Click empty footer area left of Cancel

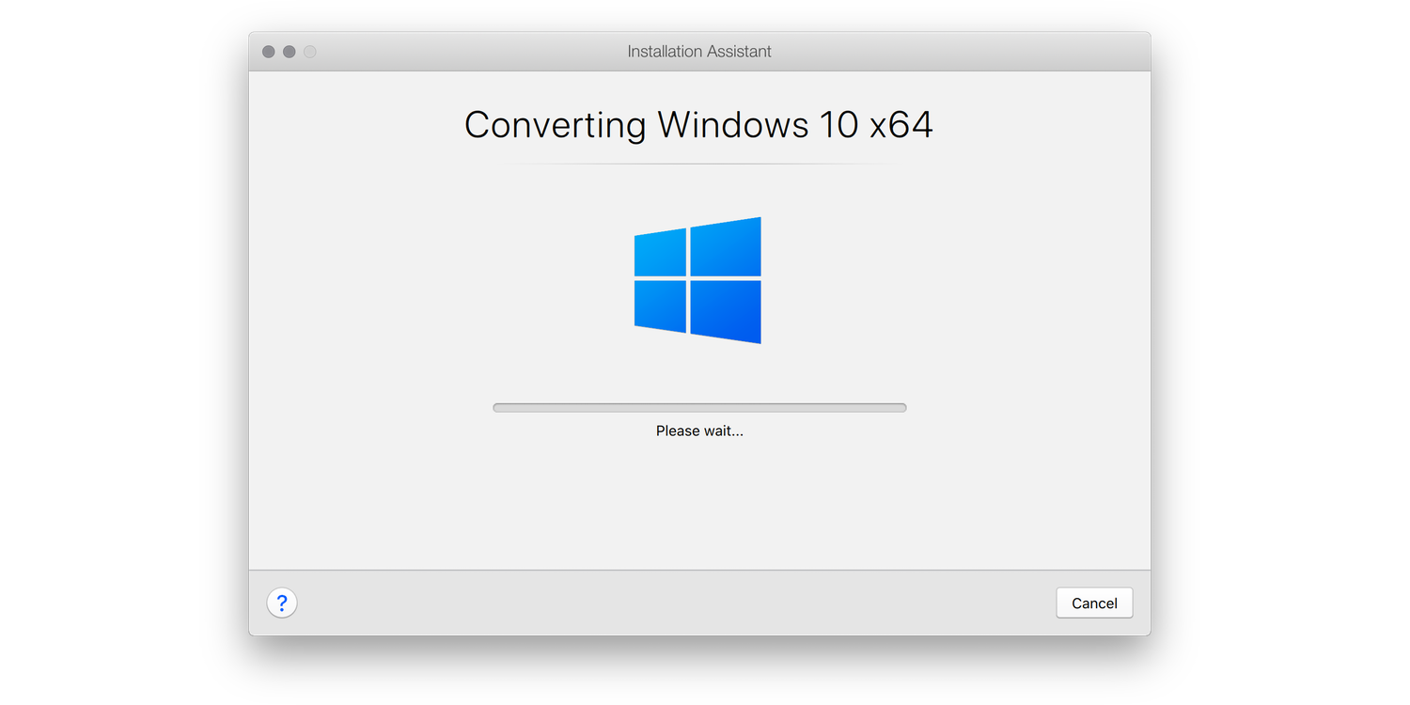(658, 603)
